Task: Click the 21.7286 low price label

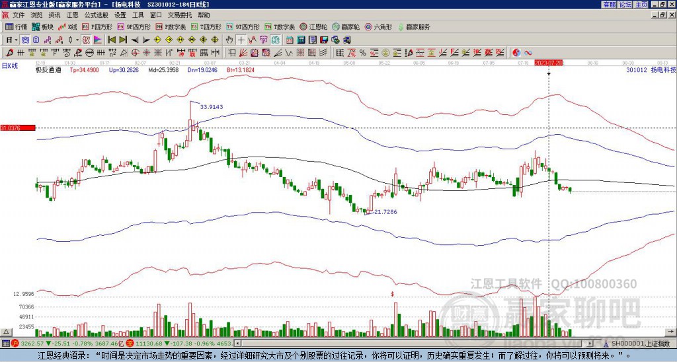Action: click(x=385, y=212)
